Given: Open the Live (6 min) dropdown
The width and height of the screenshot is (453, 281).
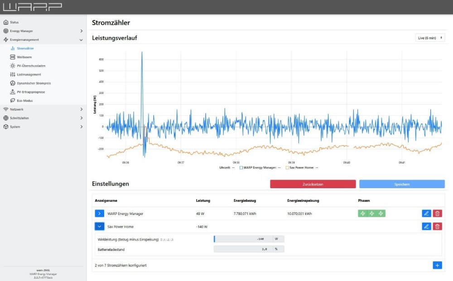Looking at the screenshot, I should (x=429, y=38).
